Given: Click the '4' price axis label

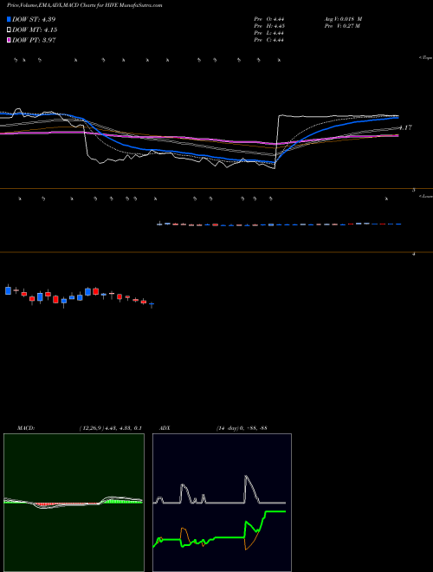Looking at the screenshot, I should click(414, 254).
